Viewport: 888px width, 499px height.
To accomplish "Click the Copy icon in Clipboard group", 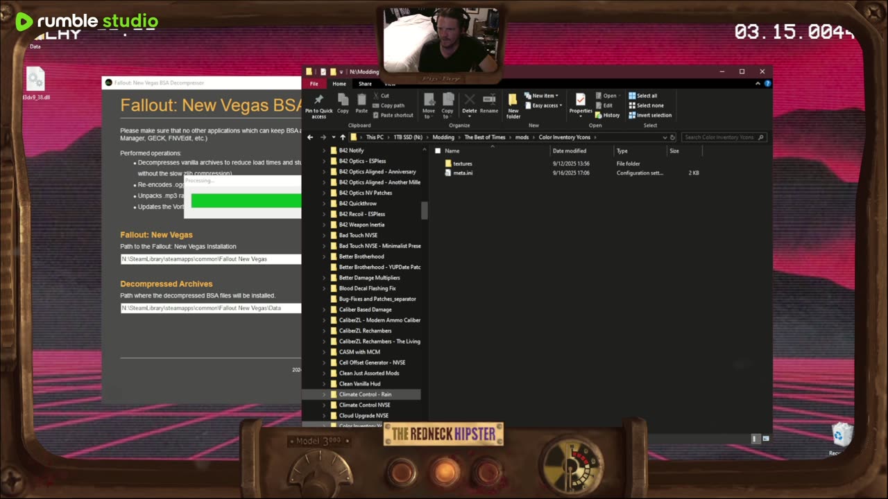I will 343,103.
